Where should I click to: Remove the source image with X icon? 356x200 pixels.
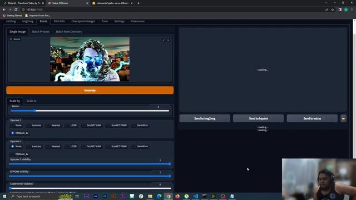[x=168, y=40]
